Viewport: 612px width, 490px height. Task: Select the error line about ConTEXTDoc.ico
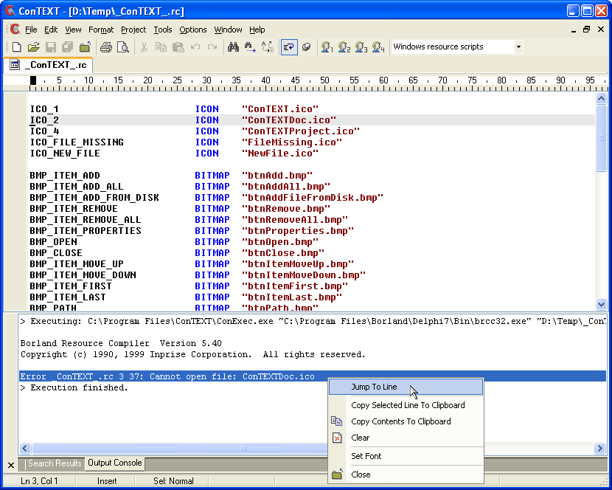pyautogui.click(x=312, y=376)
